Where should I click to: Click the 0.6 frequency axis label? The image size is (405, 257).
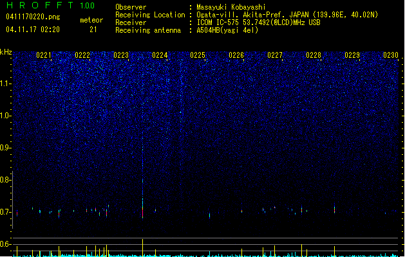(5, 244)
